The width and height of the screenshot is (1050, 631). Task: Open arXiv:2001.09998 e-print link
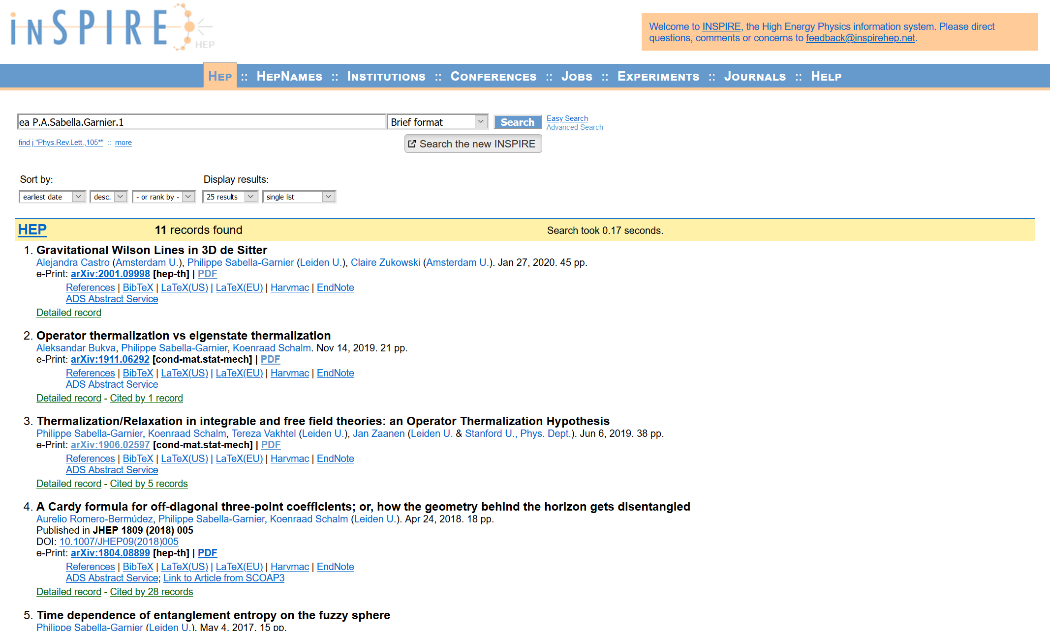point(110,274)
